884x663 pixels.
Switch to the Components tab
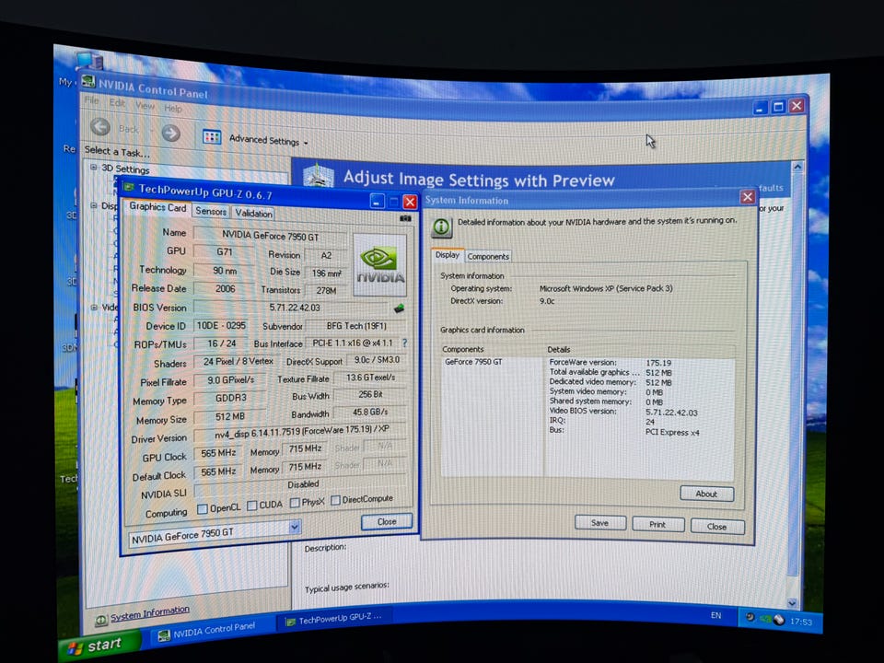point(488,257)
